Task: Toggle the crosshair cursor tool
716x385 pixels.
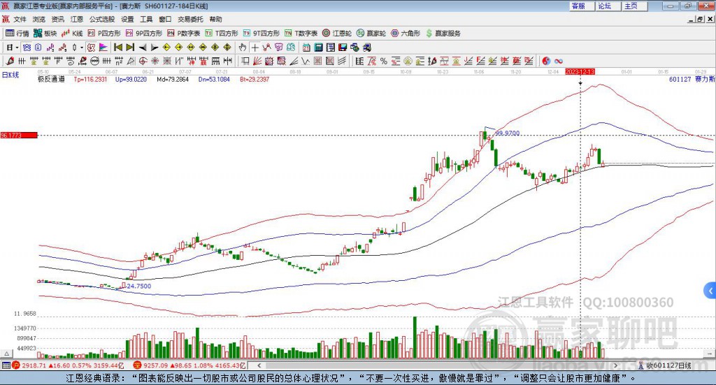Action: pyautogui.click(x=255, y=48)
